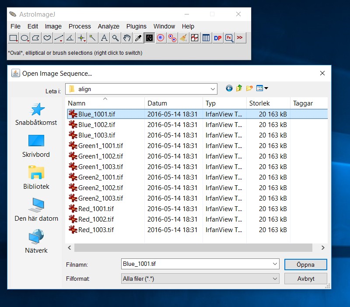Go to Skrivbord in the sidebar

click(36, 146)
